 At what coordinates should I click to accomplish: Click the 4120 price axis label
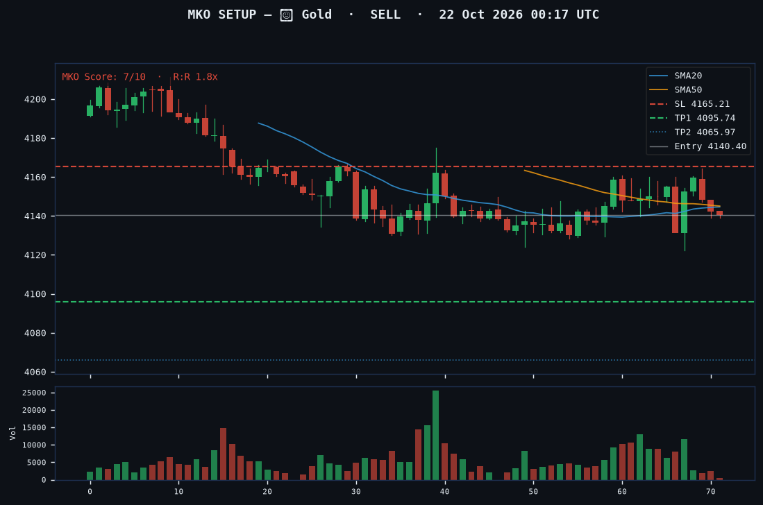point(35,255)
